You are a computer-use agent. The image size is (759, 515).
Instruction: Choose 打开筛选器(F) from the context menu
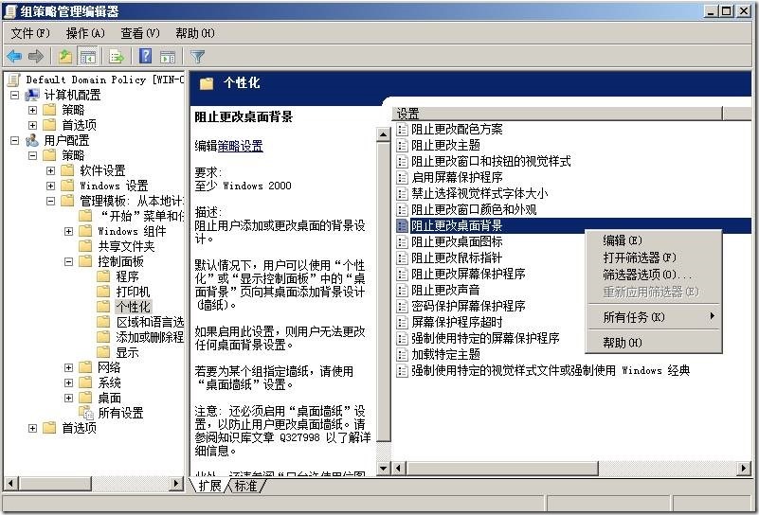[654, 257]
